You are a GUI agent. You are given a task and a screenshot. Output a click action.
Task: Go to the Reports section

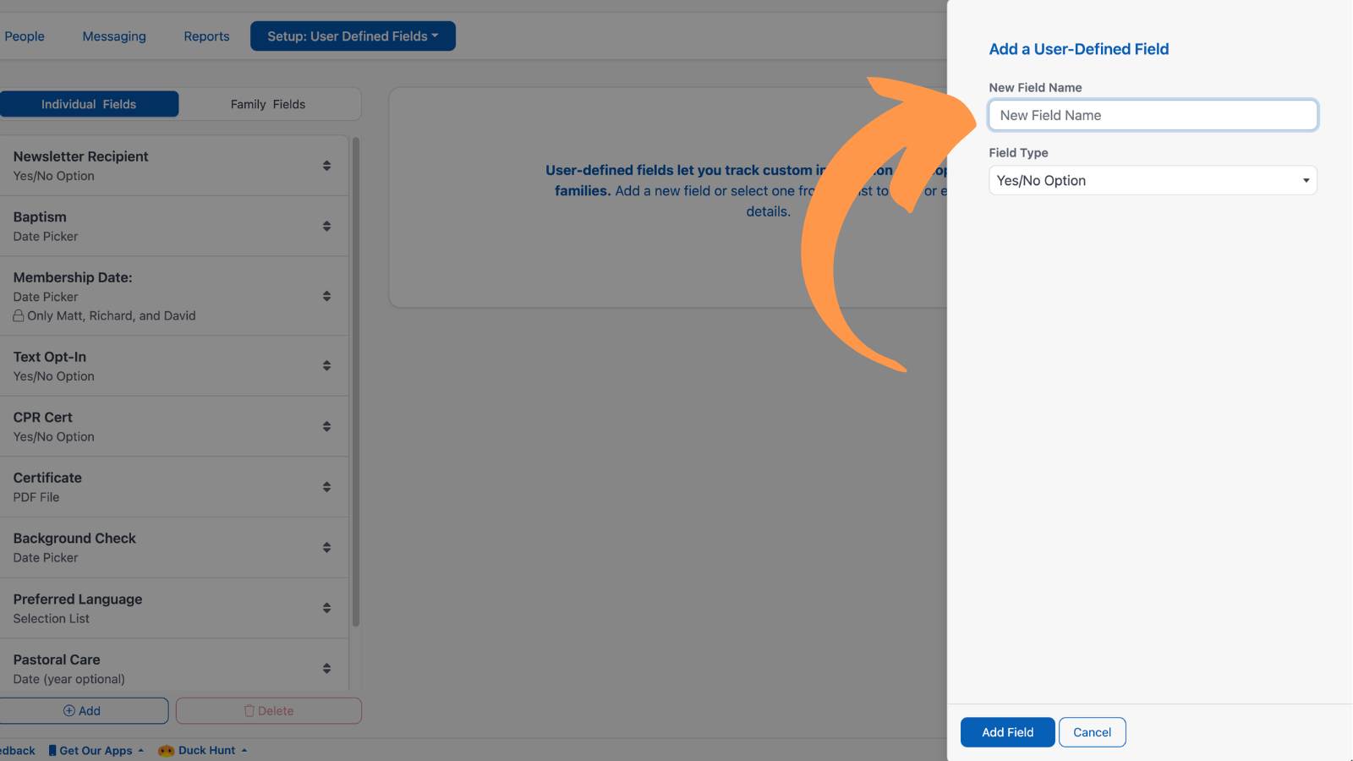206,36
